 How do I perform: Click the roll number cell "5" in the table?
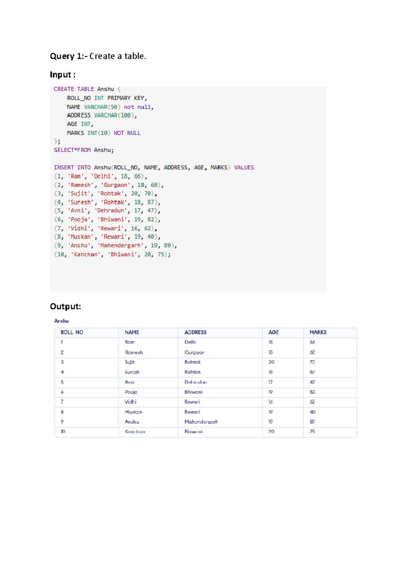[x=62, y=382]
